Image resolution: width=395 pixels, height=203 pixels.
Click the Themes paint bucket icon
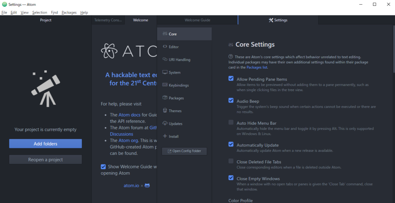click(165, 111)
